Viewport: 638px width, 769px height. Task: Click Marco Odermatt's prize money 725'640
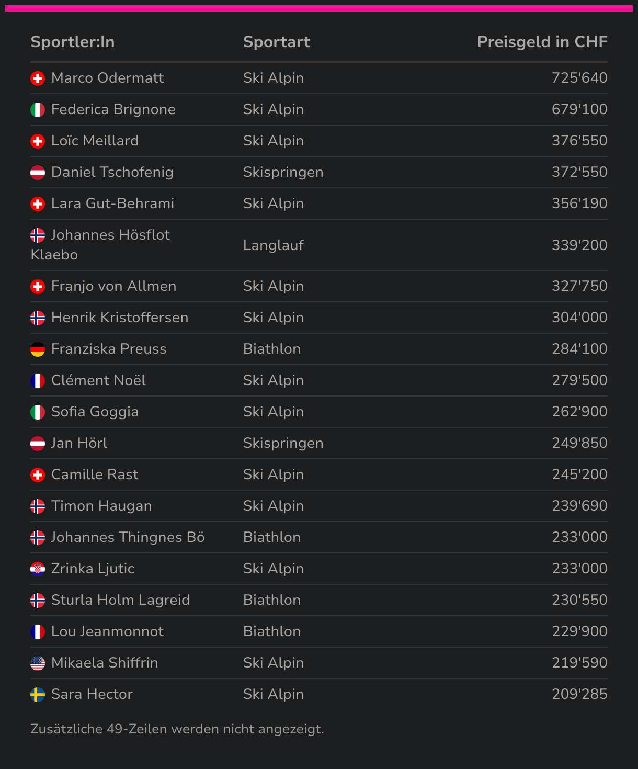tap(579, 78)
